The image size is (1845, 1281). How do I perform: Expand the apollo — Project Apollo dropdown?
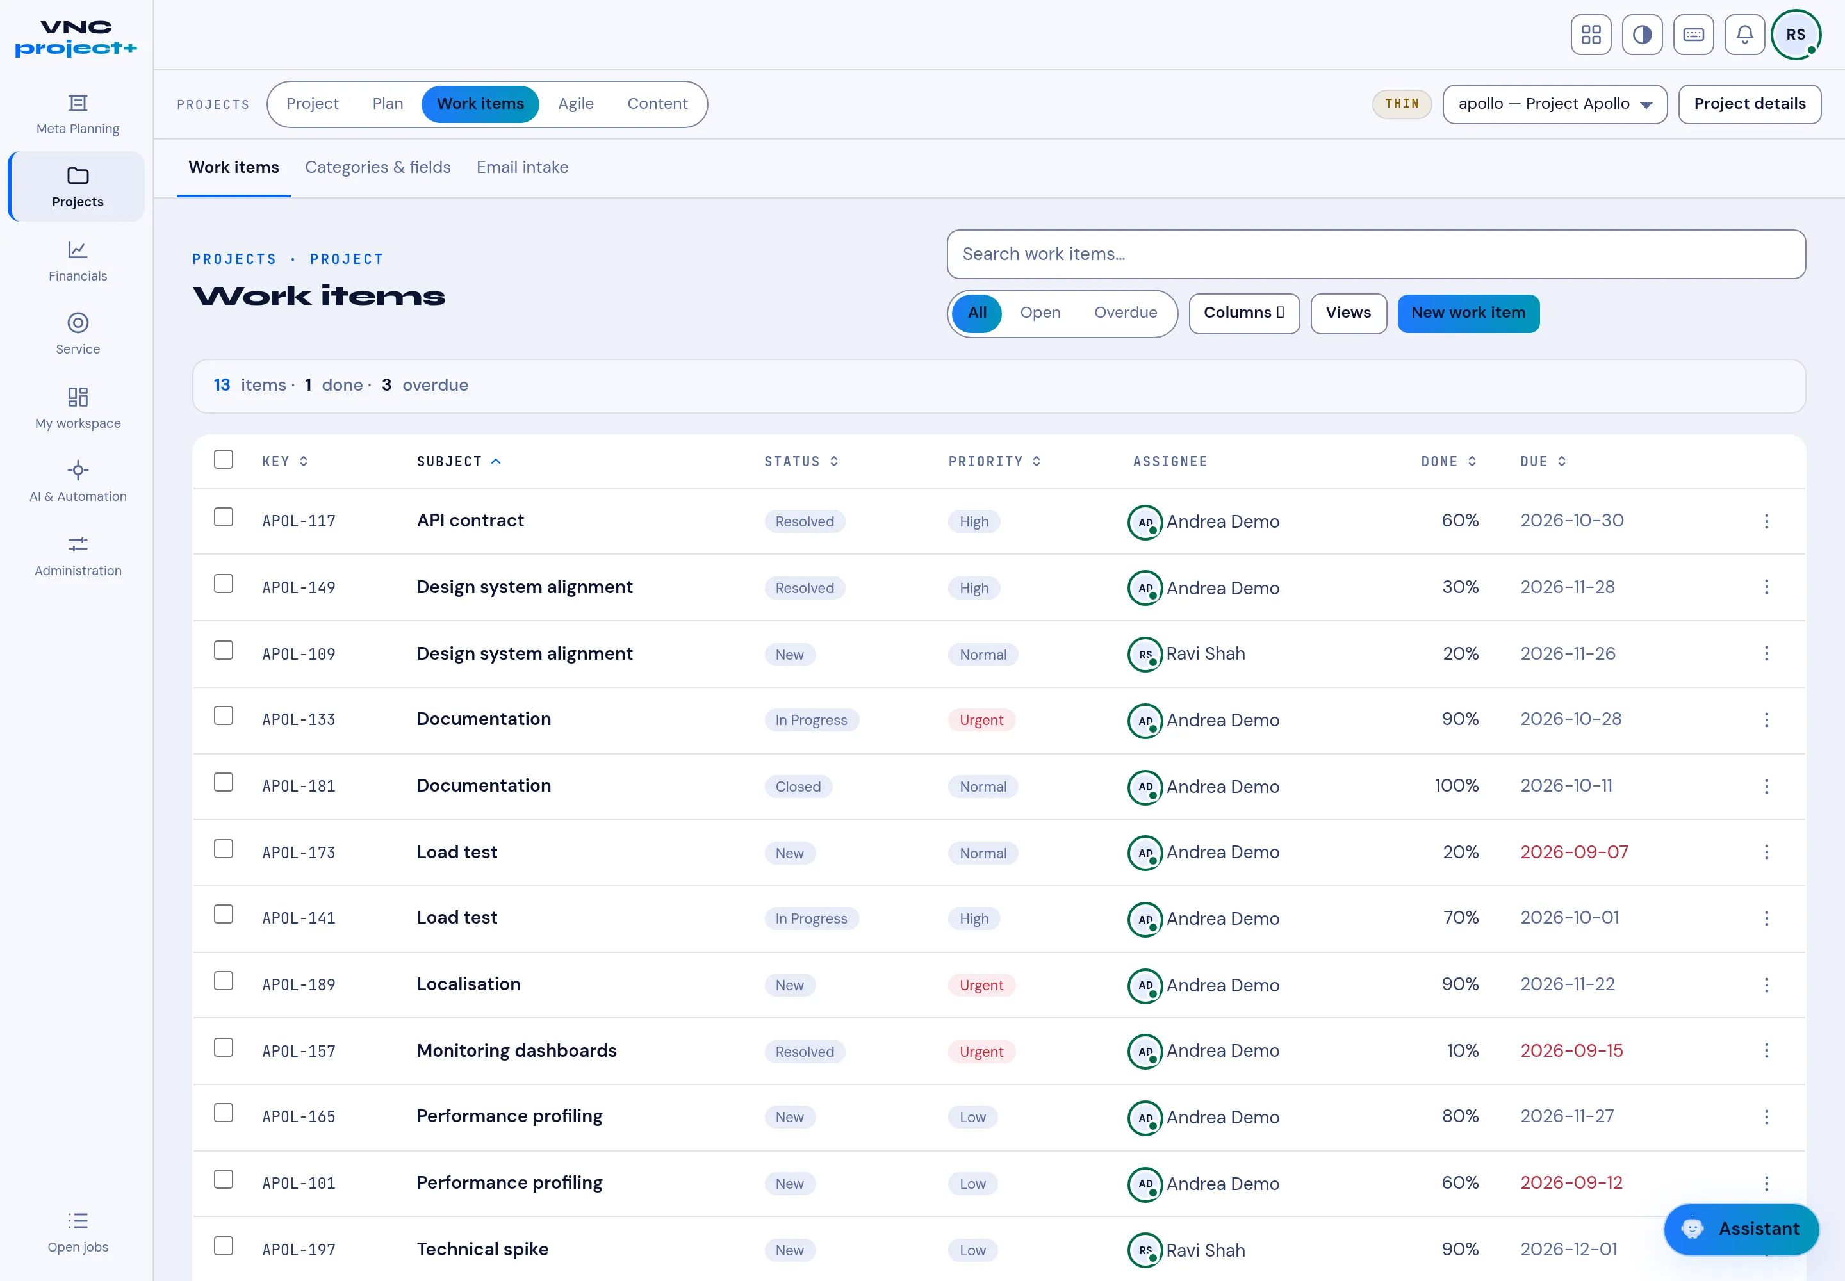click(x=1554, y=104)
